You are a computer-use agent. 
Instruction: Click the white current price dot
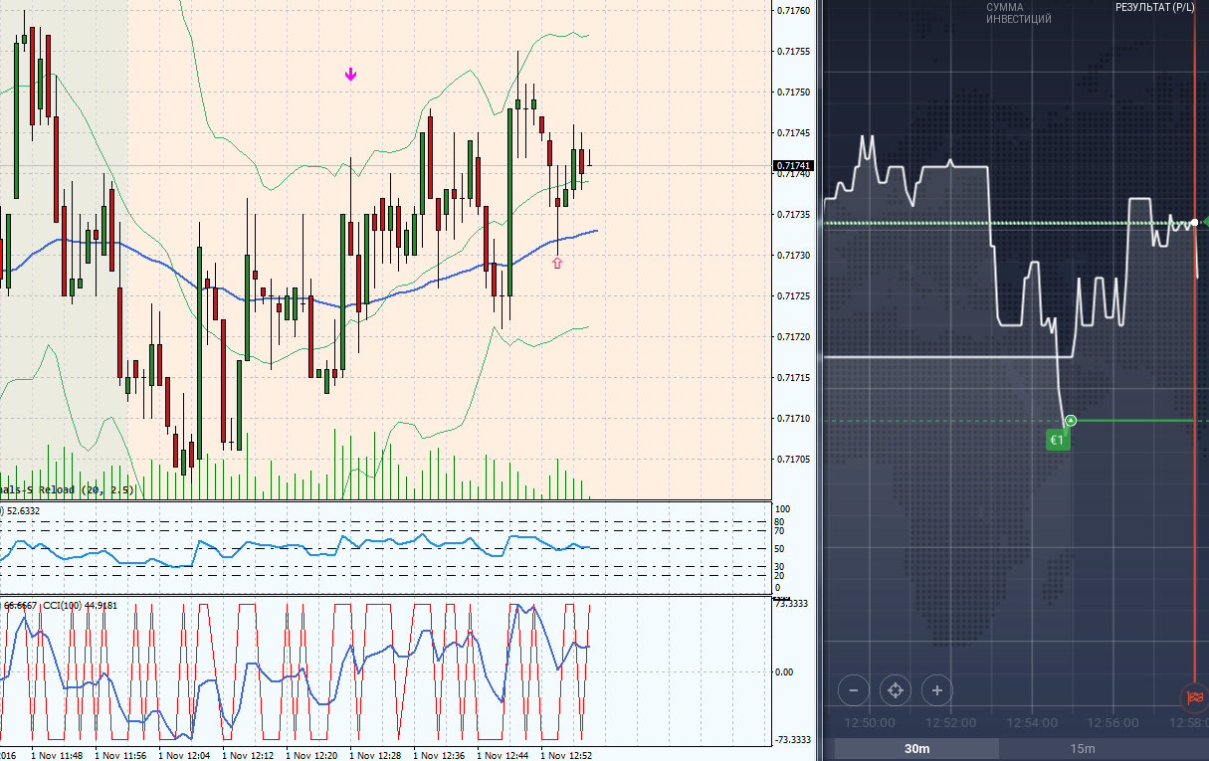(x=1195, y=221)
